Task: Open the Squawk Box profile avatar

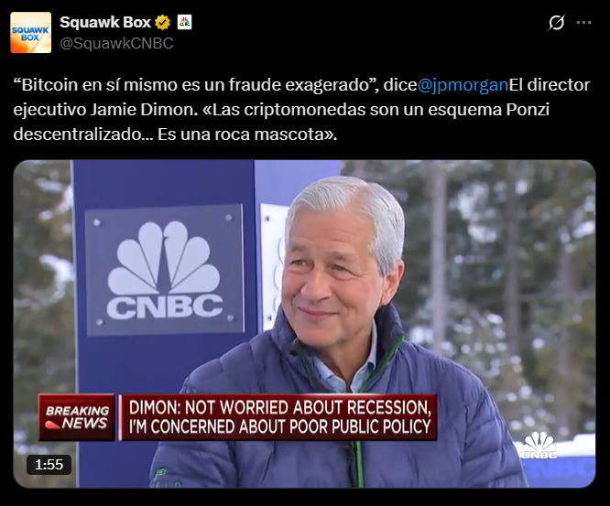Action: coord(31,33)
